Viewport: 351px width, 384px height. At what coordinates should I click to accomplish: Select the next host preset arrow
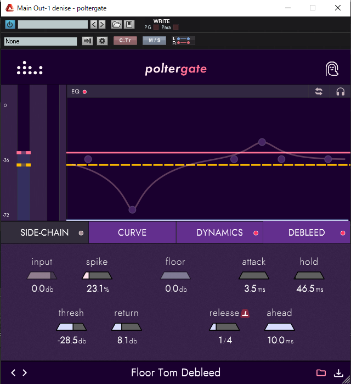[x=102, y=25]
